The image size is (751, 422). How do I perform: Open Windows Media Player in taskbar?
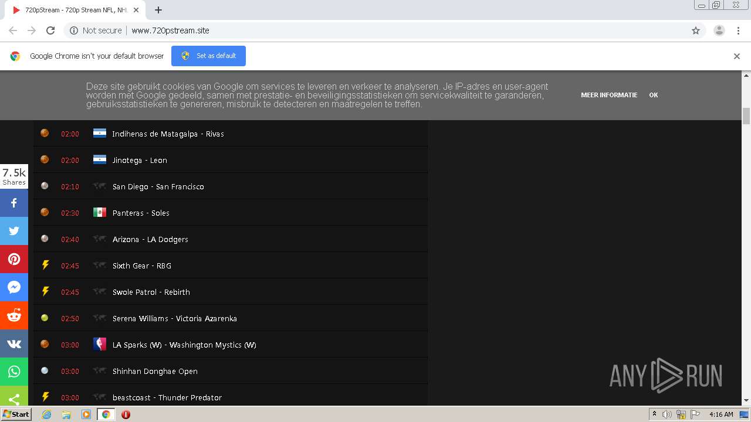click(x=86, y=414)
